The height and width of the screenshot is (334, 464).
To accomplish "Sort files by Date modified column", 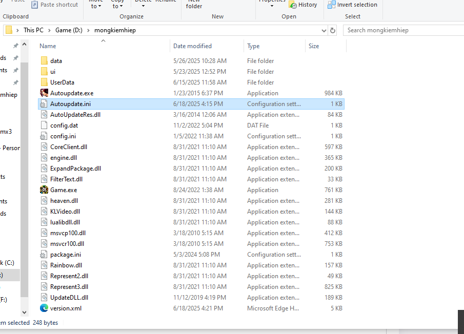I will pos(192,46).
